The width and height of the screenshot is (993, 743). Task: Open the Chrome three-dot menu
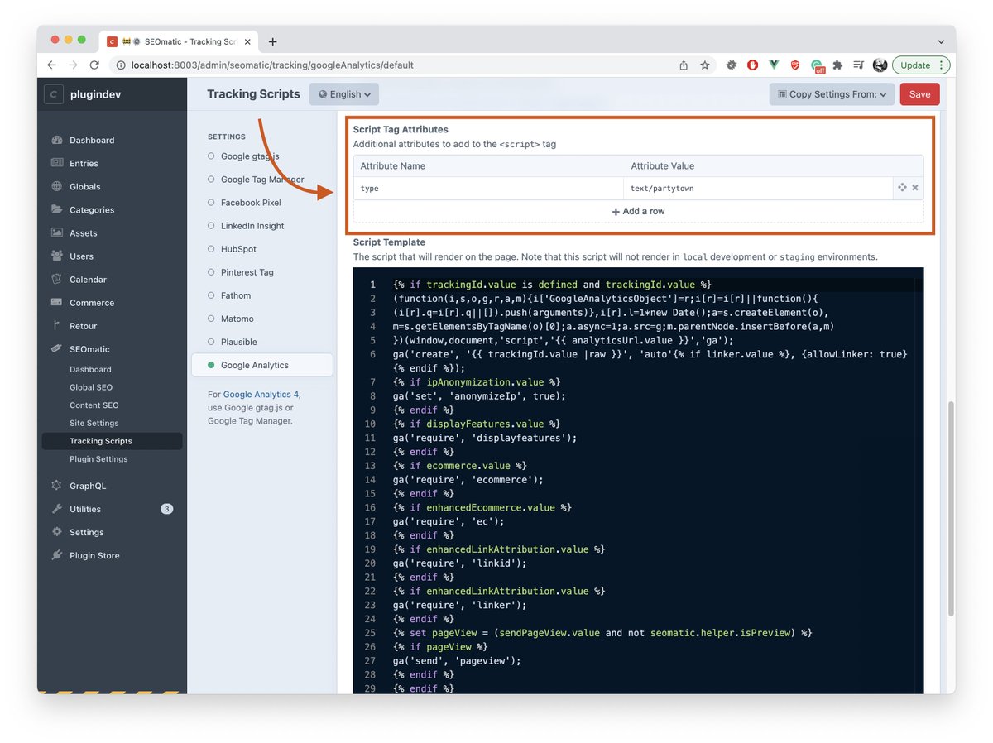click(943, 65)
